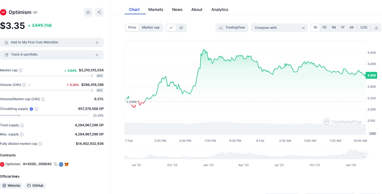Click the blue shield wallet icon in Contracts
382x194 pixels.
[x=61, y=164]
